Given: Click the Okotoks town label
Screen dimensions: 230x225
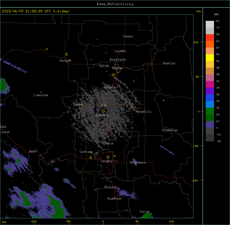Looking at the screenshot, I should [110, 187].
